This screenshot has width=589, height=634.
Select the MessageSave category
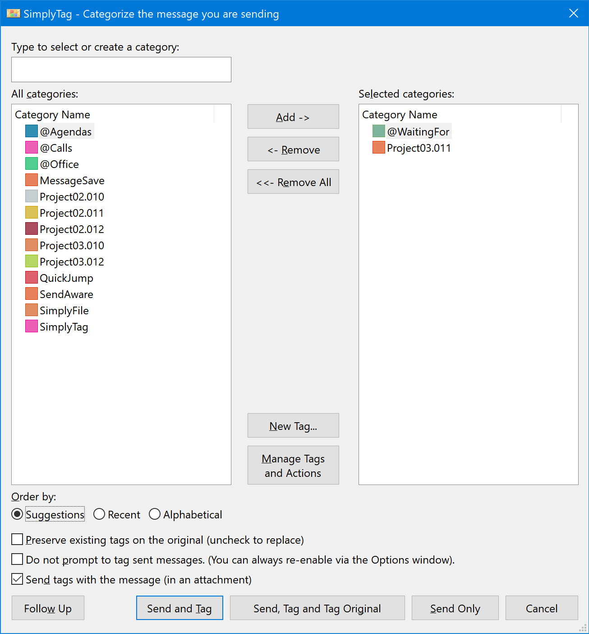(x=72, y=181)
